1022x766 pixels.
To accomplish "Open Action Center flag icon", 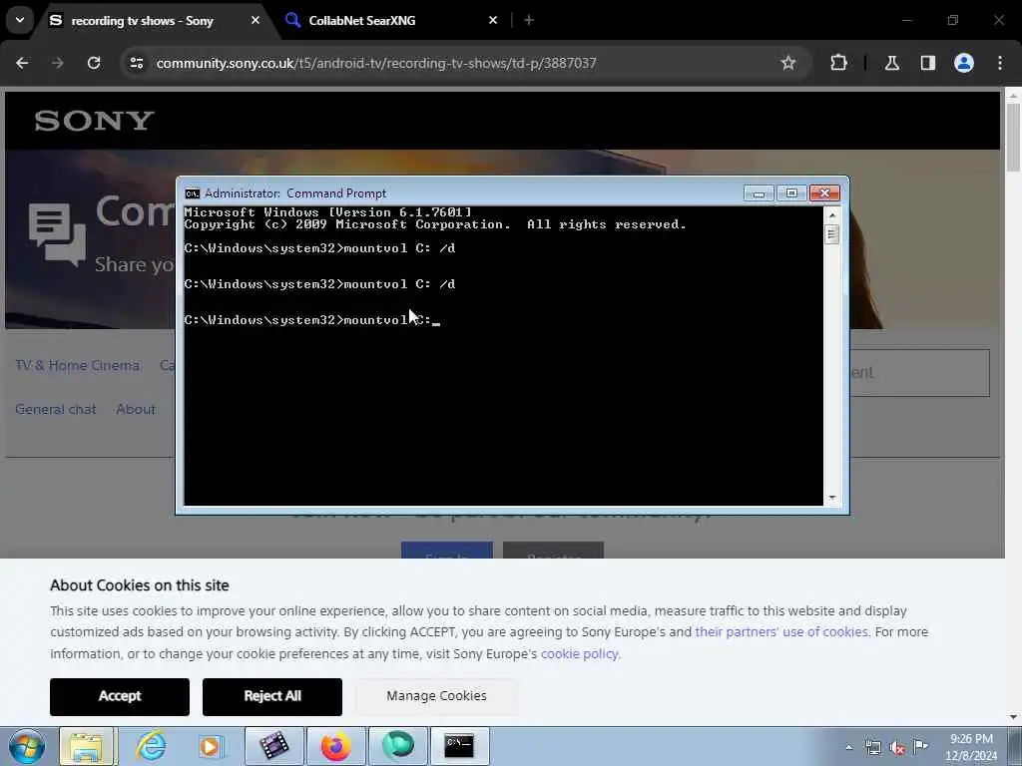I will coord(921,746).
